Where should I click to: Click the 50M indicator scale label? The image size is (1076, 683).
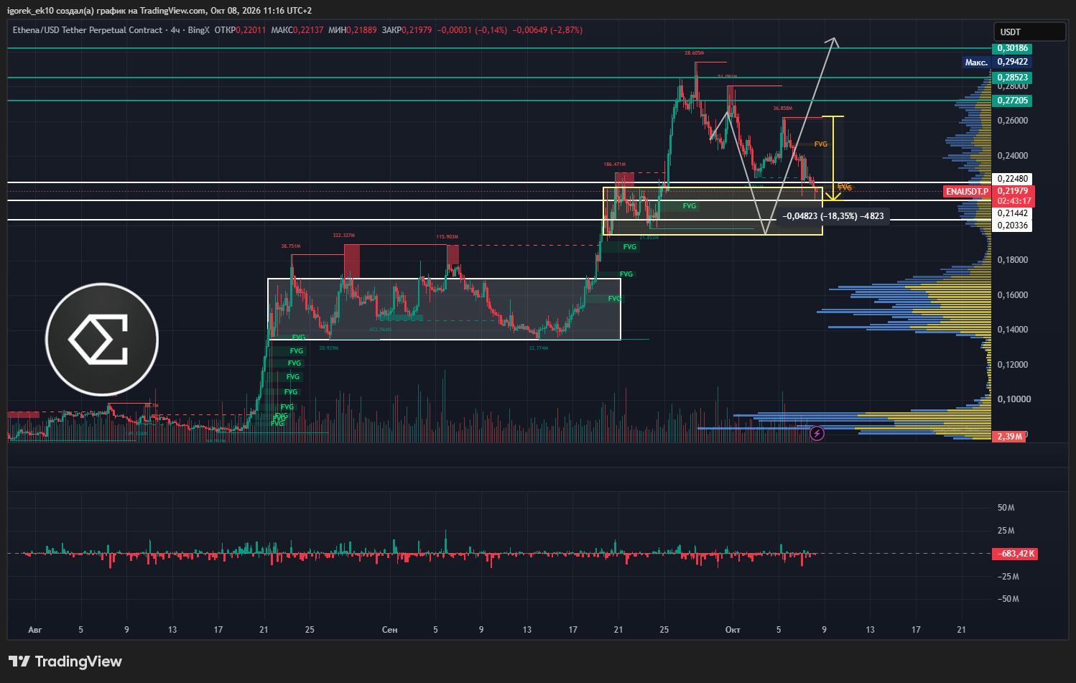click(1006, 508)
